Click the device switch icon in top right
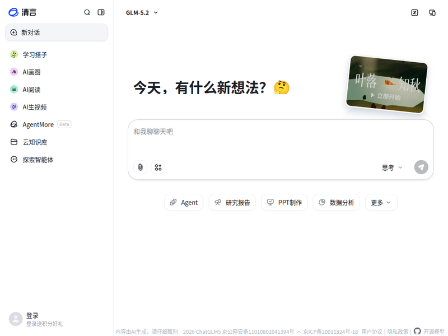This screenshot has height=336, width=448. coord(432,12)
